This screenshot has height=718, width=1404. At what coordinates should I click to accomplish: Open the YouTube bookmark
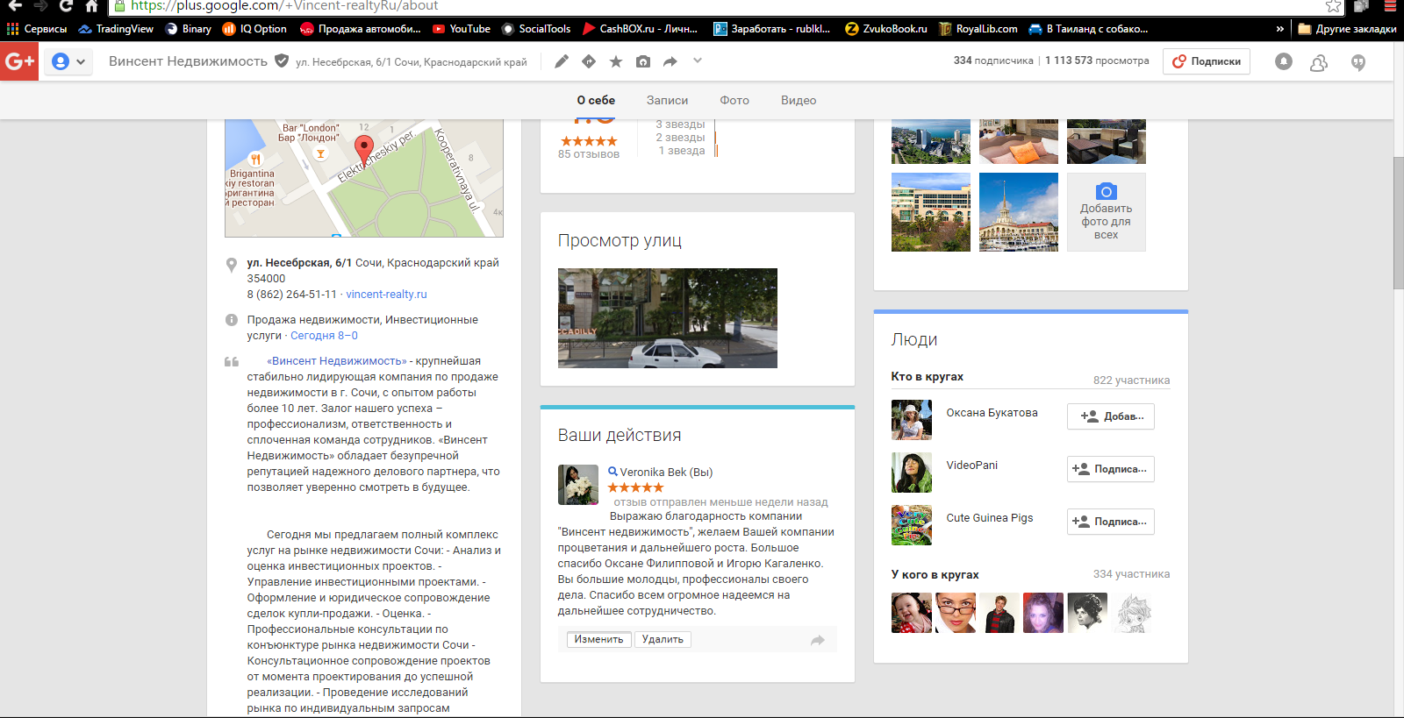462,29
